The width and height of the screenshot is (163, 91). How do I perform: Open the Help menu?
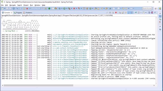pos(44,5)
